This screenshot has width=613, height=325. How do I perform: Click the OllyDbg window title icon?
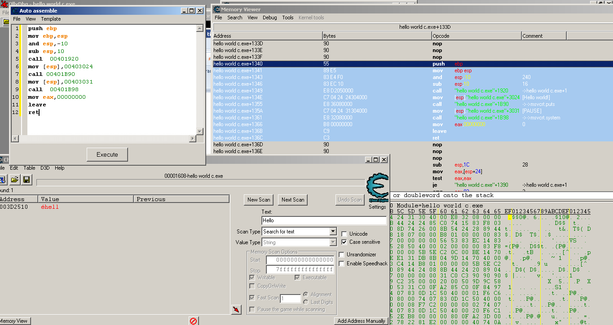[4, 4]
